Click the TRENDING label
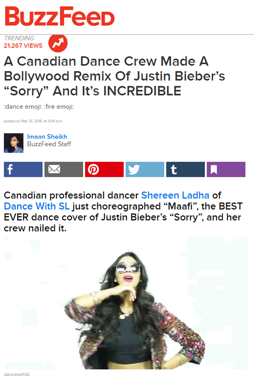The image size is (254, 376). click(19, 38)
